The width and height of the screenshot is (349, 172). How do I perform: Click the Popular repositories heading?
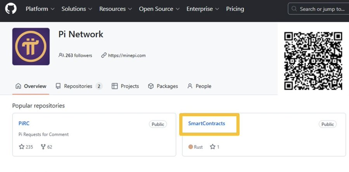coord(38,106)
